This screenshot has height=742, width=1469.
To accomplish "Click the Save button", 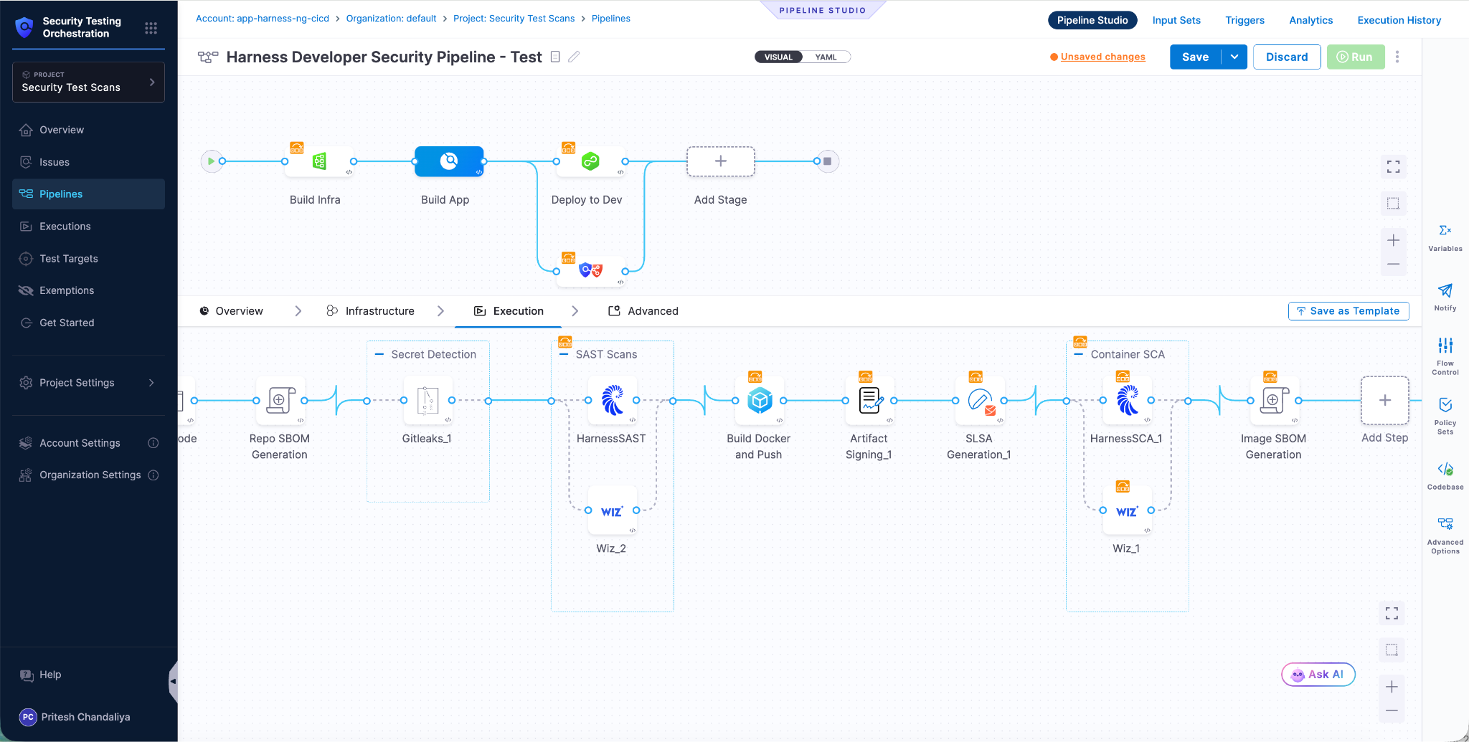I will pyautogui.click(x=1195, y=57).
